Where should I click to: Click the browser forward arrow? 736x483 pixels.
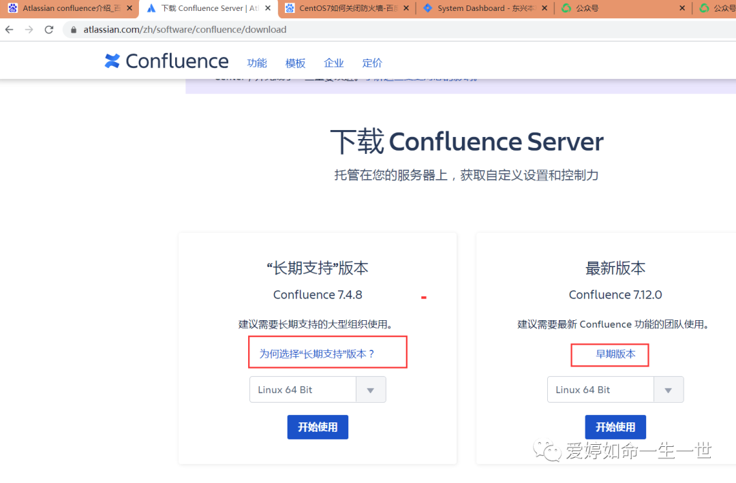click(x=29, y=29)
